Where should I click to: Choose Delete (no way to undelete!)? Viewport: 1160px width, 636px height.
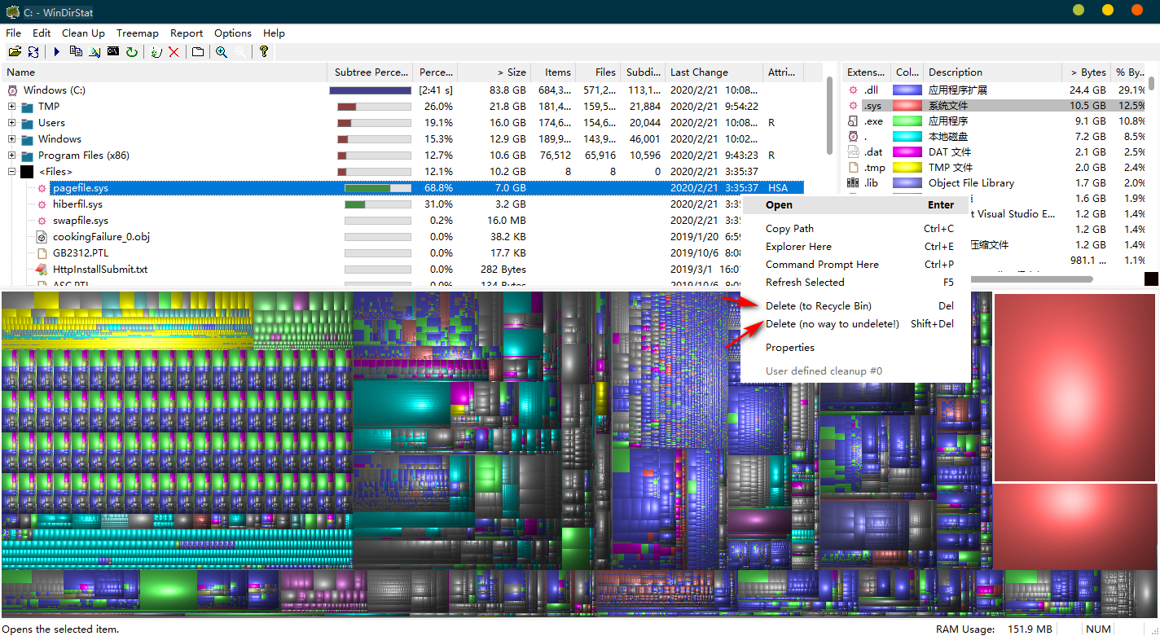[856, 324]
